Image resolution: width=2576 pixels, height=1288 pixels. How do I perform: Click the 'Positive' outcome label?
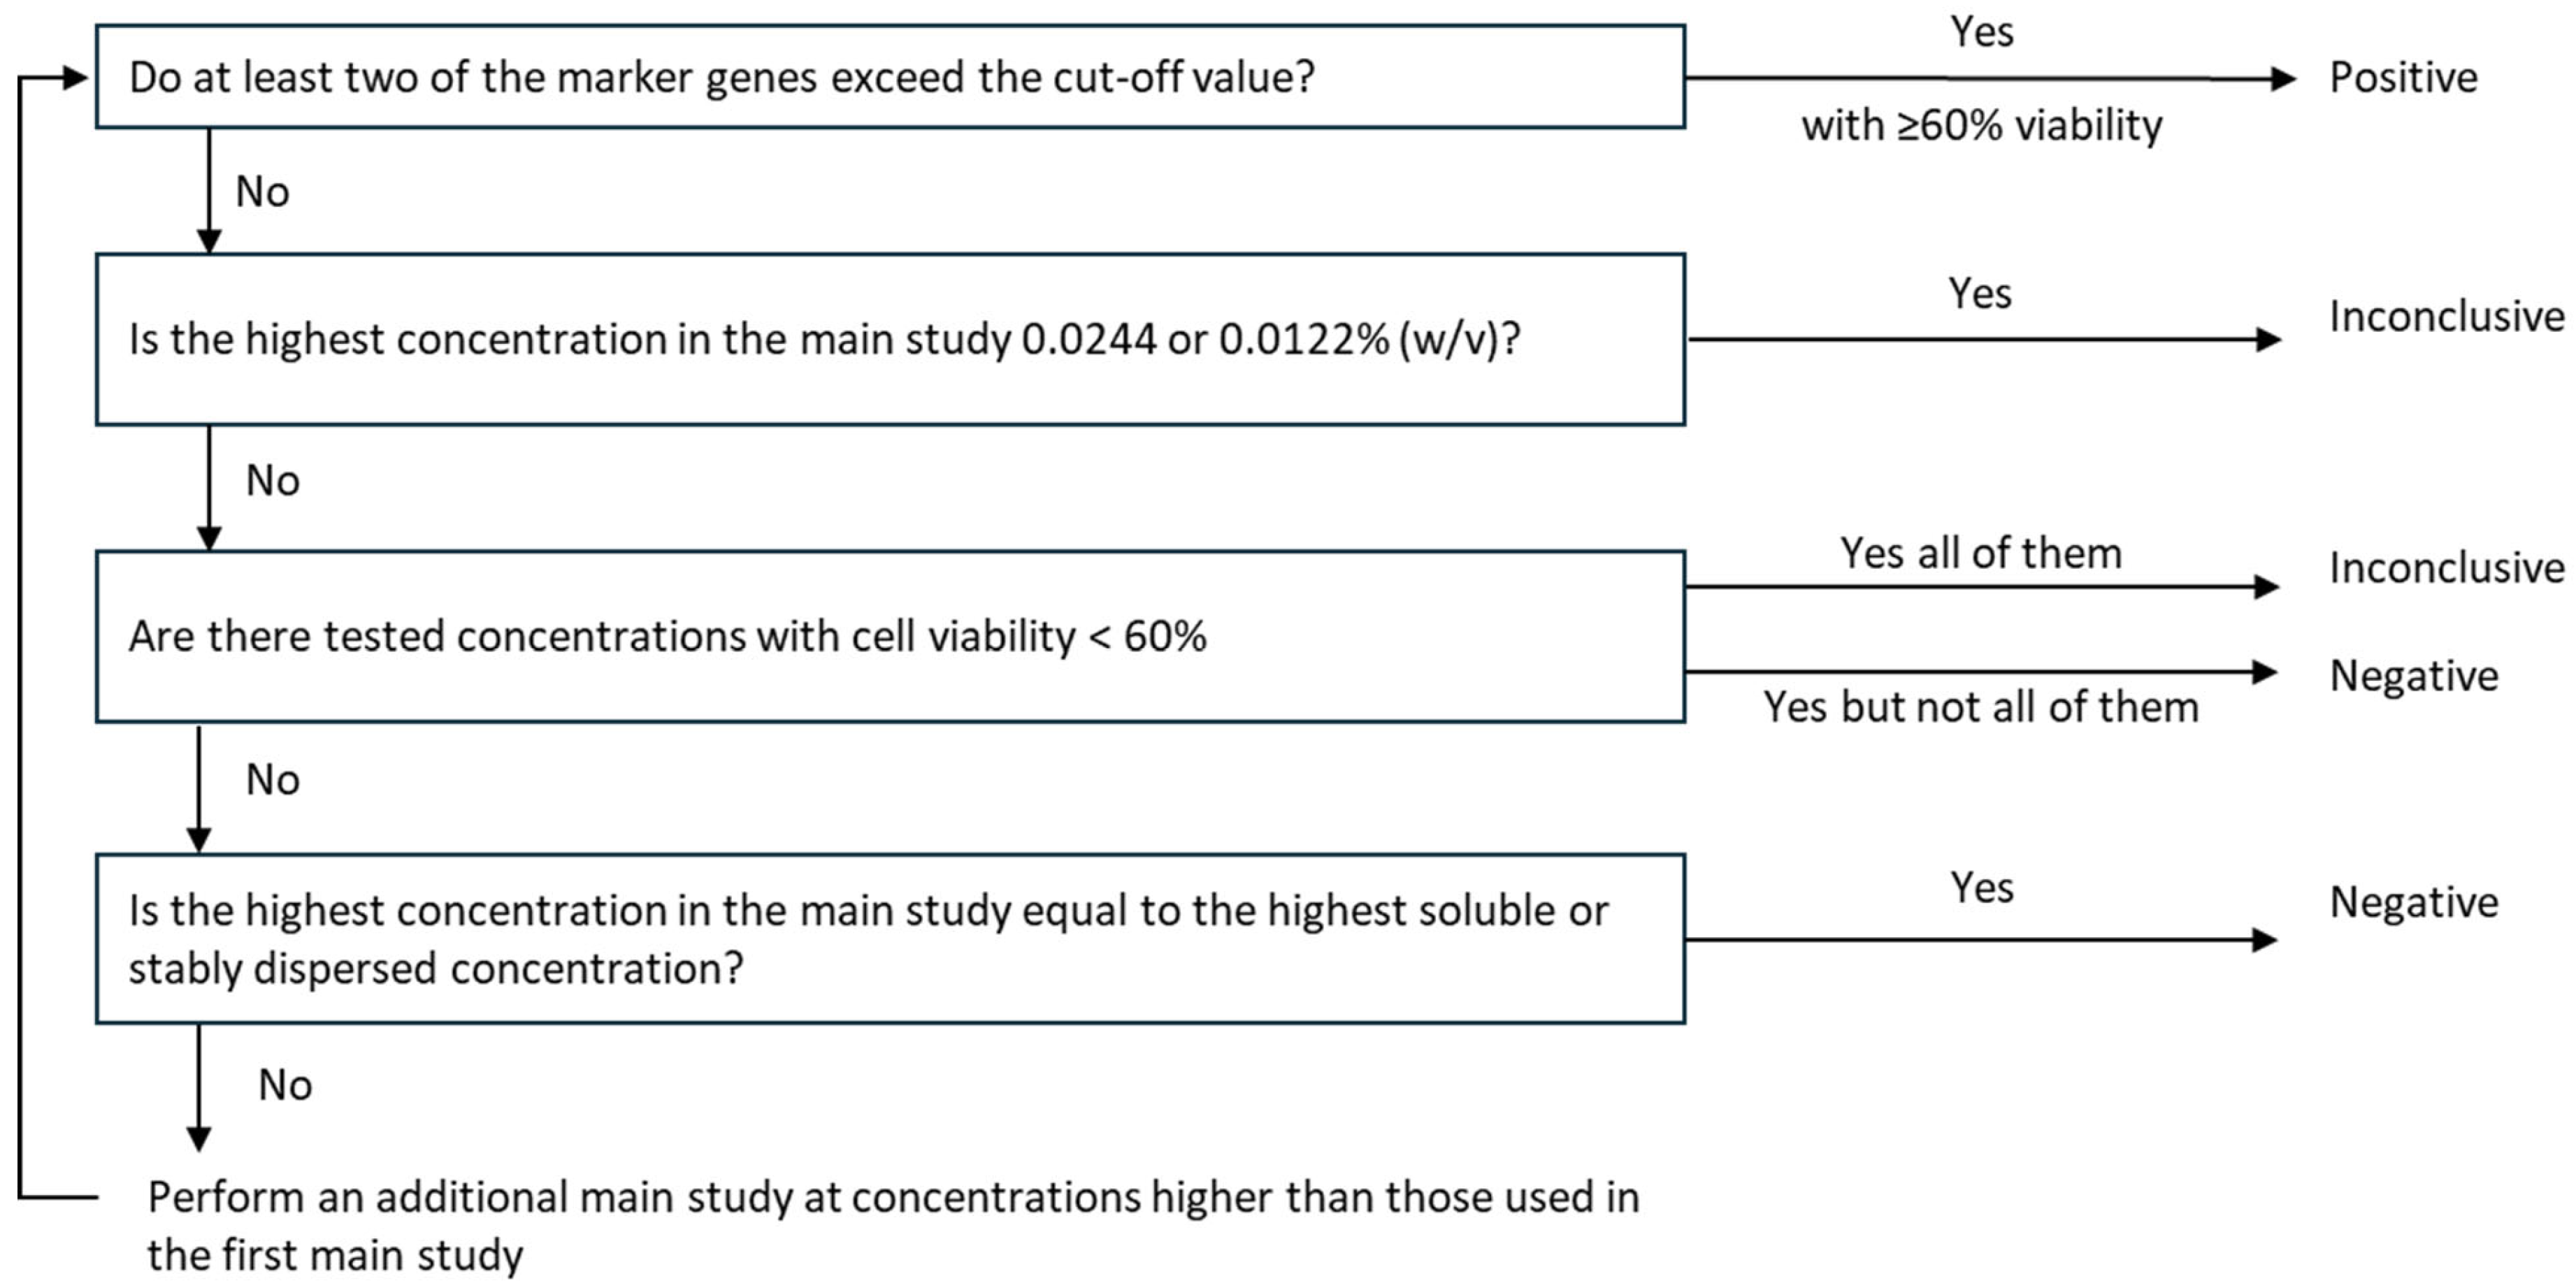click(2403, 77)
